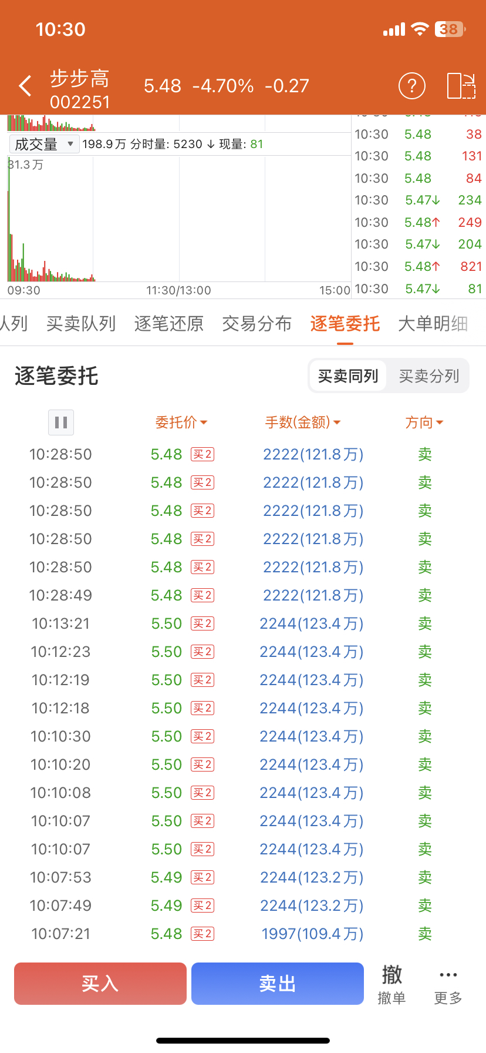This screenshot has width=486, height=1053.
Task: Tap the stock name 步步高 002251
Action: pyautogui.click(x=80, y=89)
